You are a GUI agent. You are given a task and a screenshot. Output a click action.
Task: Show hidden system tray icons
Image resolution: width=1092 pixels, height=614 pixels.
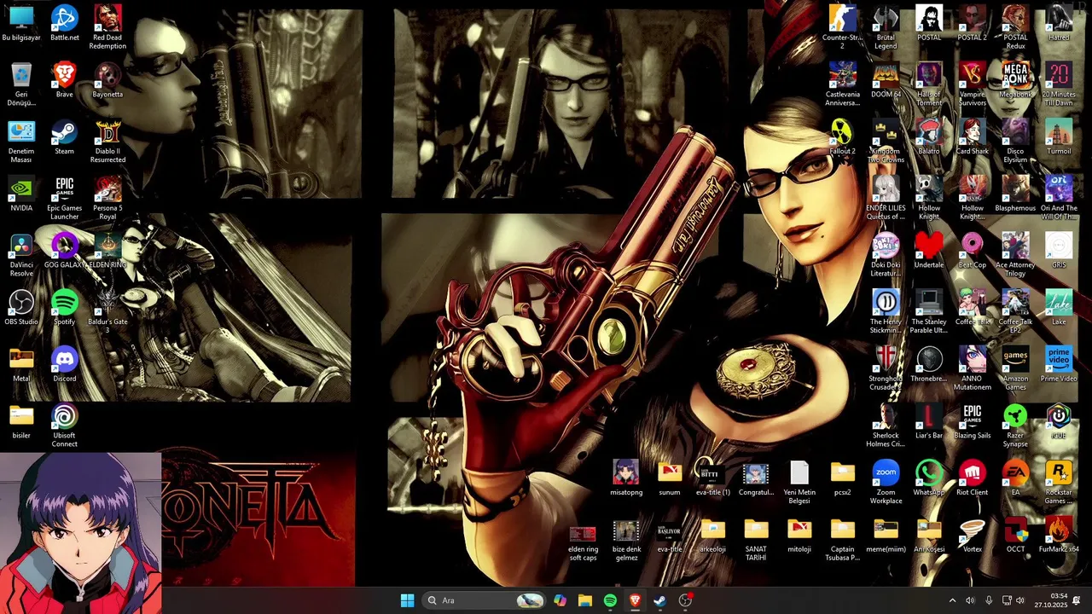952,600
